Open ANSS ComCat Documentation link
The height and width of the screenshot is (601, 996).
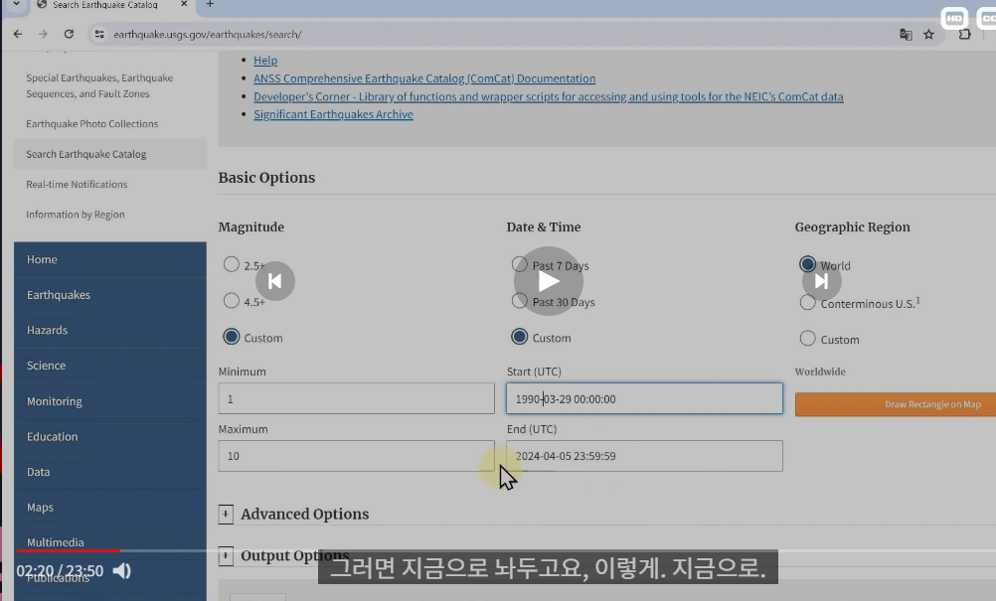[424, 78]
